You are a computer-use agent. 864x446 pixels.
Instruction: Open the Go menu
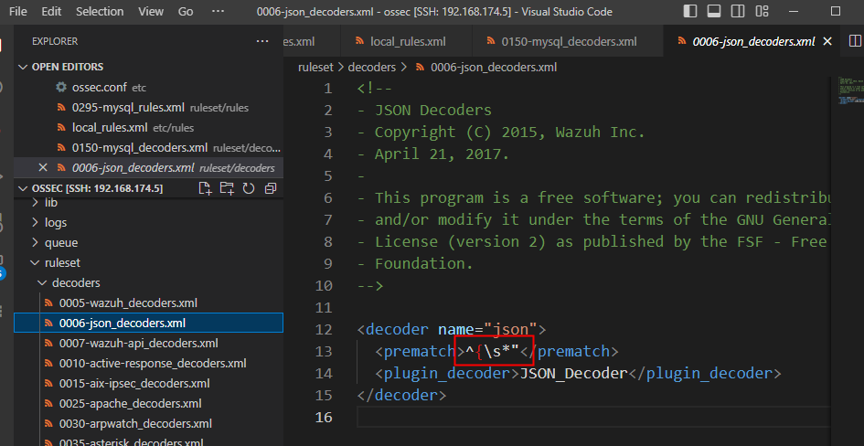point(186,12)
